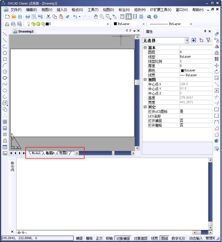Open the ByLayer color dropdown
This screenshot has height=242, width=222.
(x=129, y=24)
